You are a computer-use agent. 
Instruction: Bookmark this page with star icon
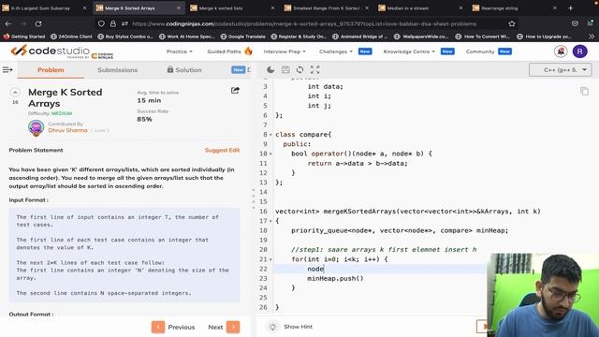point(512,23)
